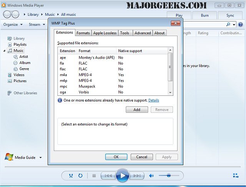The height and width of the screenshot is (187, 246).
Task: Select Library in the navigation pane
Action: point(16,38)
